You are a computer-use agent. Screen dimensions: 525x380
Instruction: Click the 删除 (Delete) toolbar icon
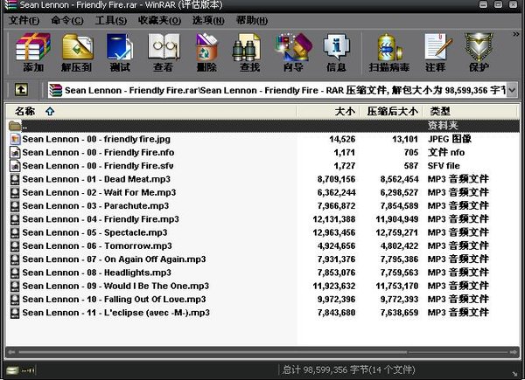206,52
